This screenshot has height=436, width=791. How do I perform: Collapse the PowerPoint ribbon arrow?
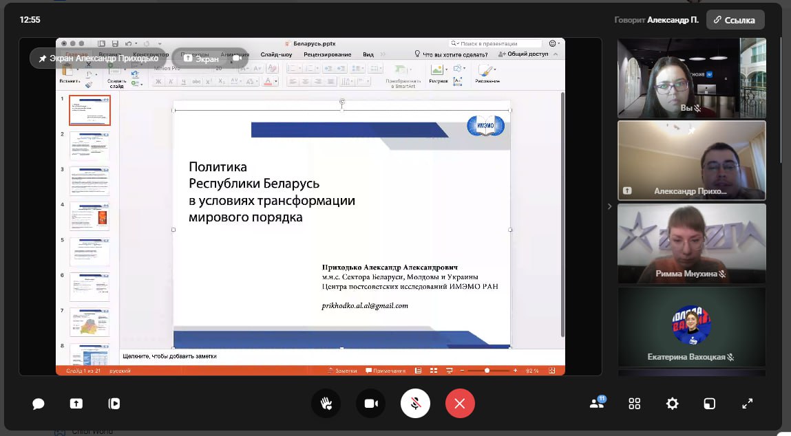point(556,54)
